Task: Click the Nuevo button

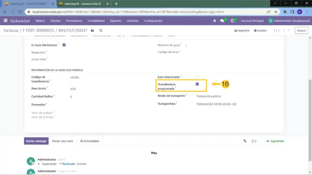Action: 301,31
